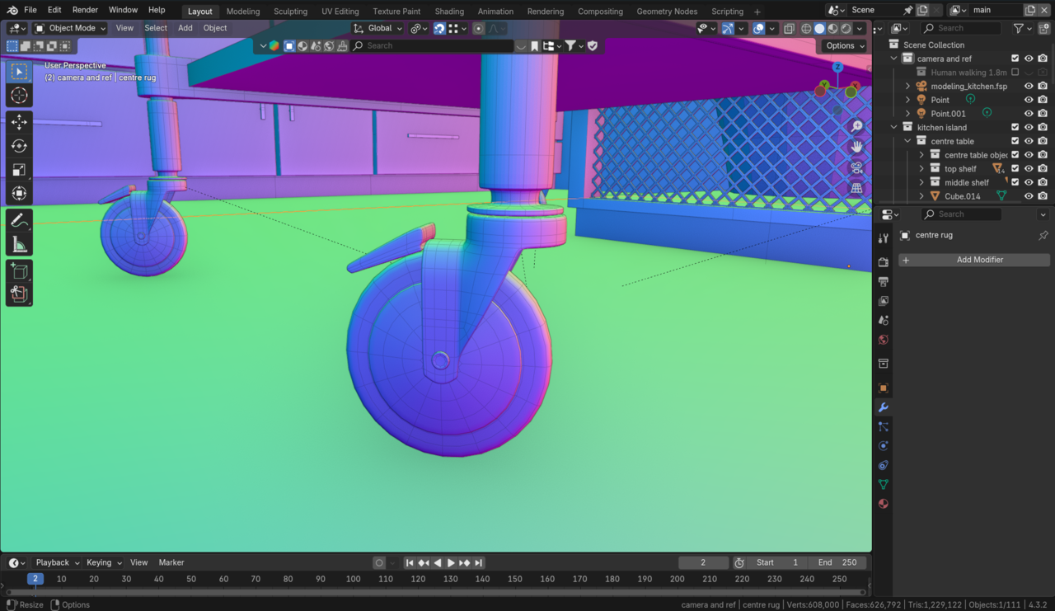Open the Object Mode dropdown
Viewport: 1055px width, 611px height.
tap(70, 28)
